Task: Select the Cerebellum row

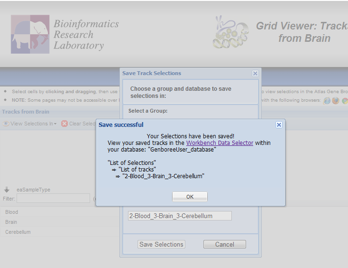Action: click(18, 232)
